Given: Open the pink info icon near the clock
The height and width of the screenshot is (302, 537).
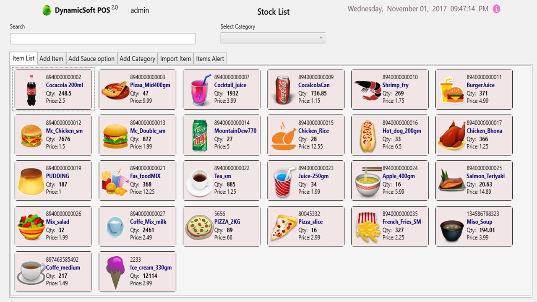Looking at the screenshot, I should click(497, 8).
